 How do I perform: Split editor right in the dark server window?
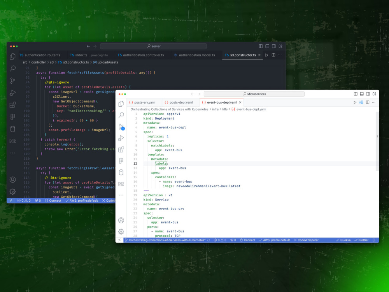[273, 55]
